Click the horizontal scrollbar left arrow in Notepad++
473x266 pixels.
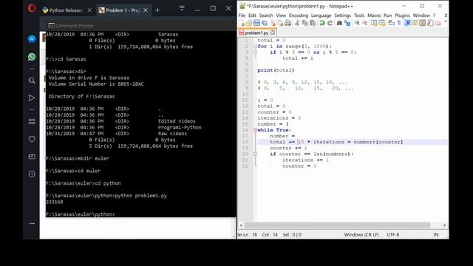241,225
